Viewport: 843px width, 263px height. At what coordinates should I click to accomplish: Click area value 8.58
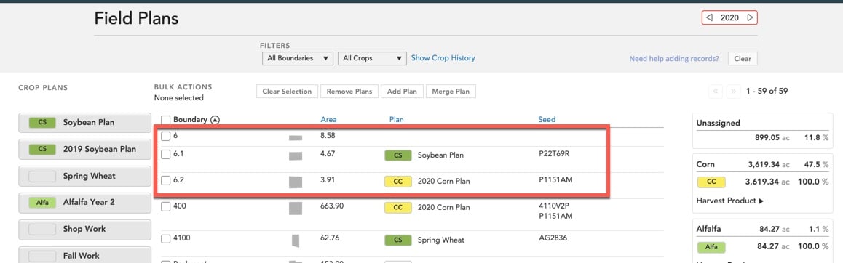(328, 137)
